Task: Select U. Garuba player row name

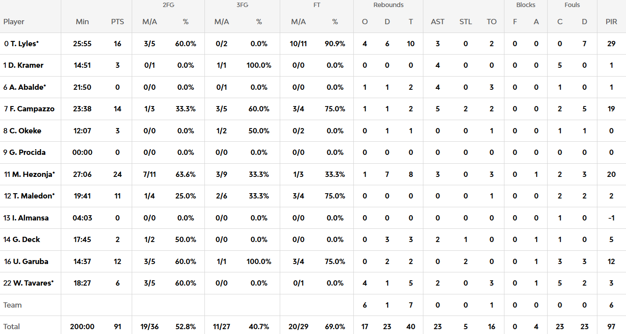Action: coord(30,261)
